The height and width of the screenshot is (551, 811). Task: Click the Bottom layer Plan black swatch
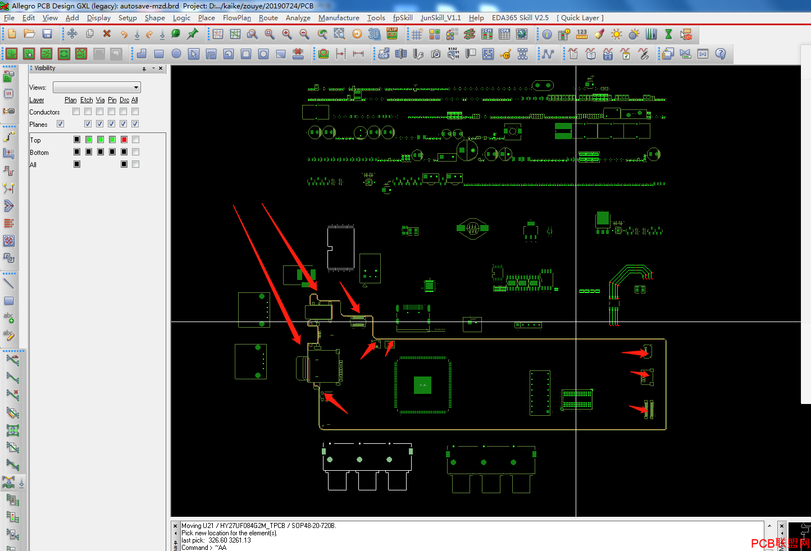click(x=77, y=152)
